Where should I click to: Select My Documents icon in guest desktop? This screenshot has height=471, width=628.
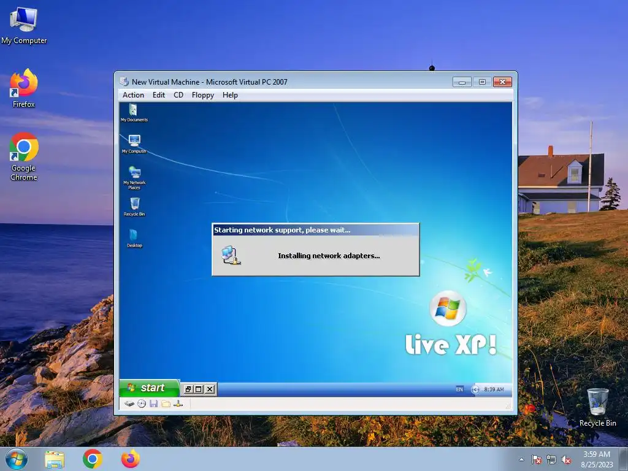click(x=134, y=113)
